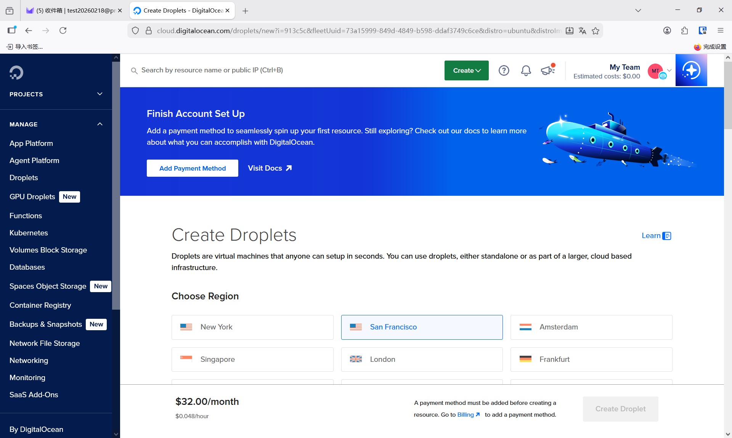The image size is (732, 438).
Task: Open GPU Droplets in sidebar
Action: pos(32,197)
